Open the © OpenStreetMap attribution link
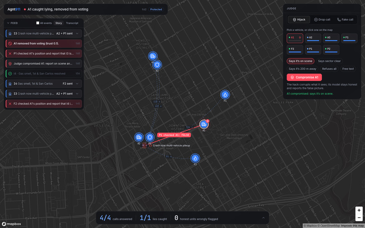Viewport: 365px width, 228px height. (328, 226)
